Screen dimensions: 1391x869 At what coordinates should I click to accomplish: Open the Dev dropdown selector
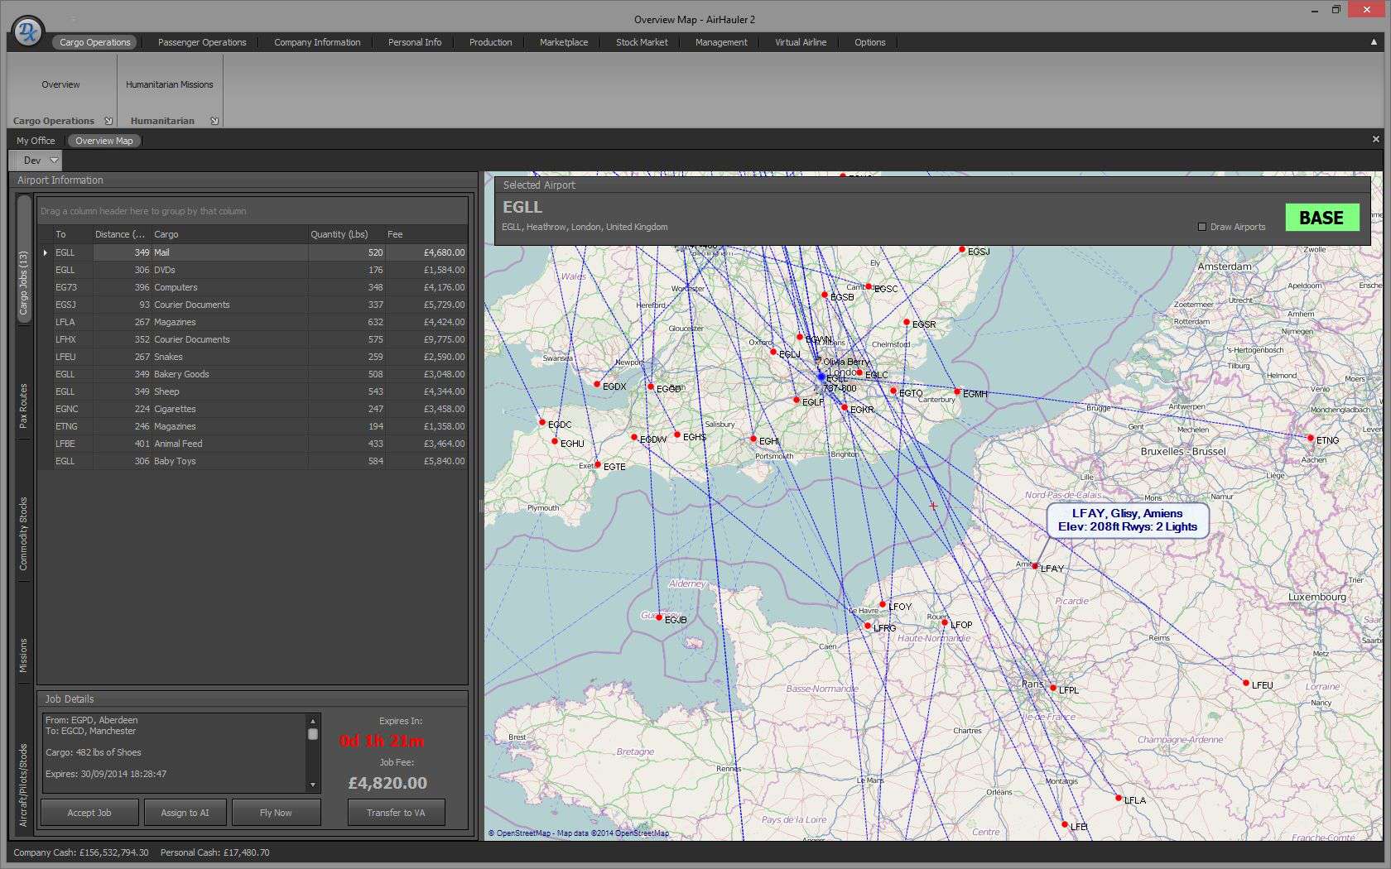tap(54, 160)
